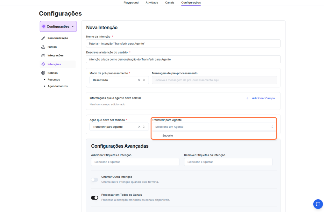Go to the Canais tab
The width and height of the screenshot is (326, 212).
click(x=169, y=3)
